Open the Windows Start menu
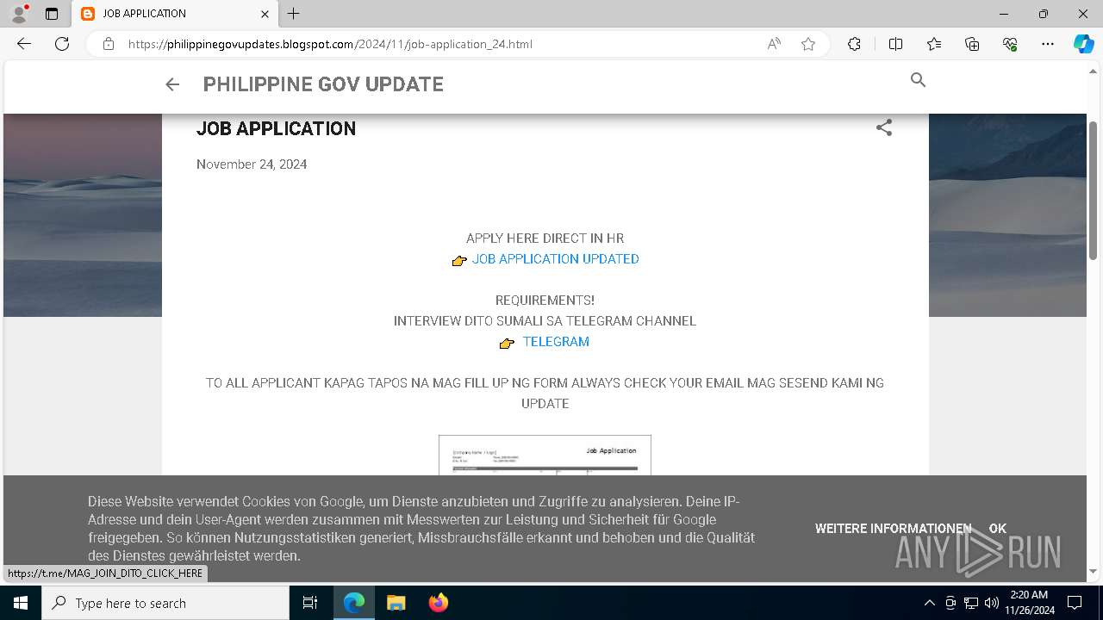 coord(21,603)
